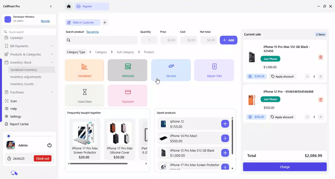This screenshot has height=179, width=335.
Task: Click the $192.28 cost badge
Action: coord(256,117)
